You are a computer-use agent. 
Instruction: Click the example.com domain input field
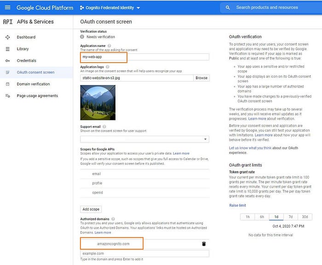click(144, 253)
